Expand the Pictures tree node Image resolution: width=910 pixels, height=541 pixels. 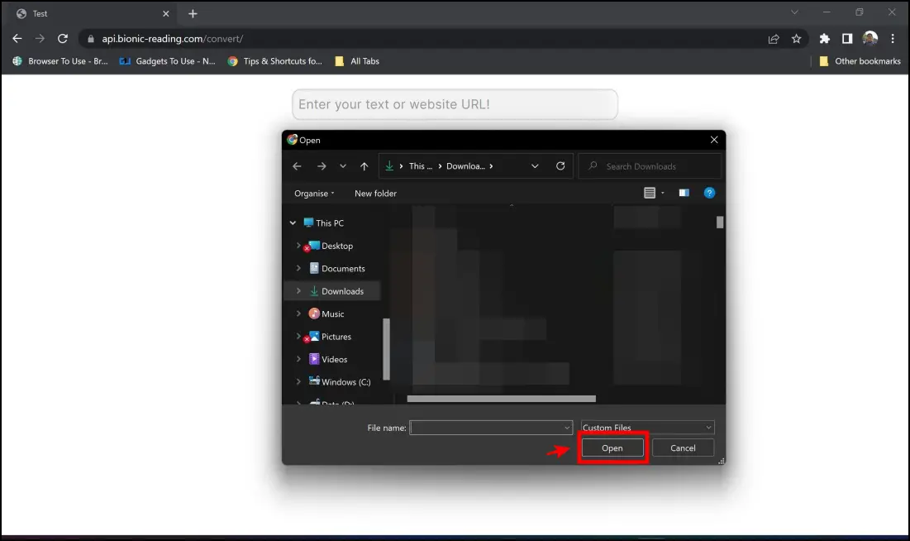(298, 337)
